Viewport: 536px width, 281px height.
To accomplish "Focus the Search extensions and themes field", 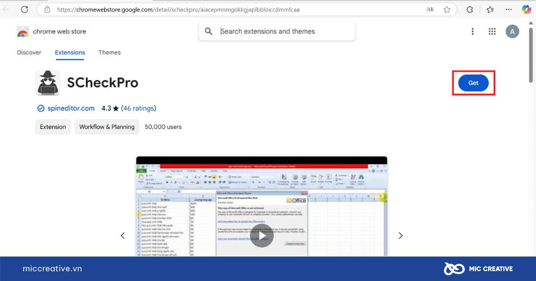I will click(277, 31).
